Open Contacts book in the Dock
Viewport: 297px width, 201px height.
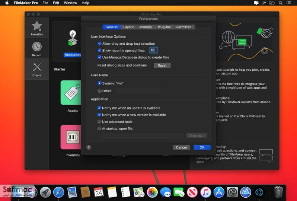point(85,192)
